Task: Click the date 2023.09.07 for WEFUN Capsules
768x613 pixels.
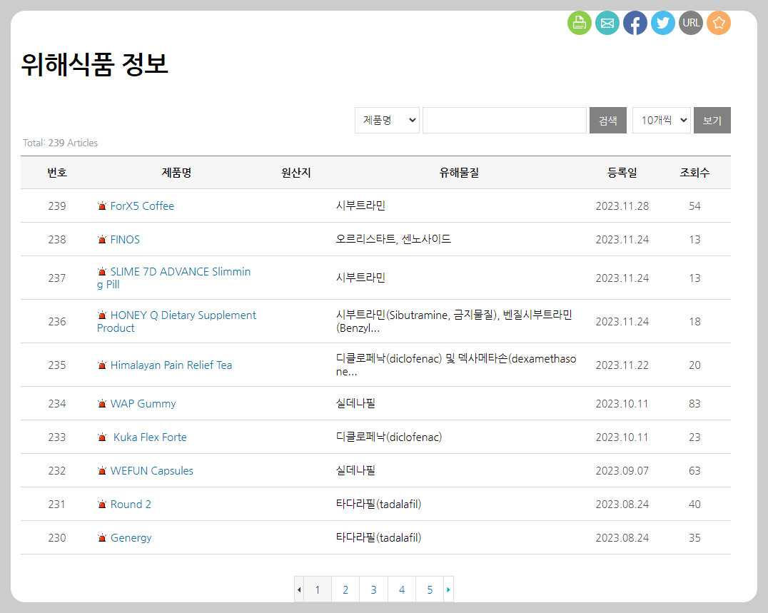Action: (622, 471)
